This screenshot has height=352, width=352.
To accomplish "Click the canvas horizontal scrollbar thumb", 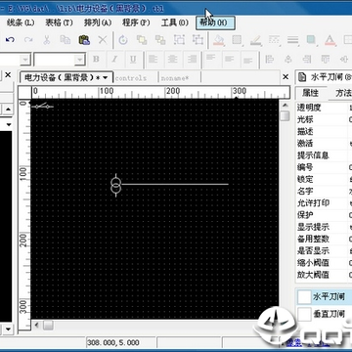I will (49, 326).
